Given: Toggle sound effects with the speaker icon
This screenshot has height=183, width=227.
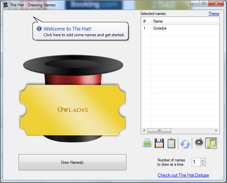Looking at the screenshot, I should pyautogui.click(x=199, y=143).
